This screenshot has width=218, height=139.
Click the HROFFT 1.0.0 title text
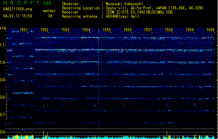(x=27, y=3)
